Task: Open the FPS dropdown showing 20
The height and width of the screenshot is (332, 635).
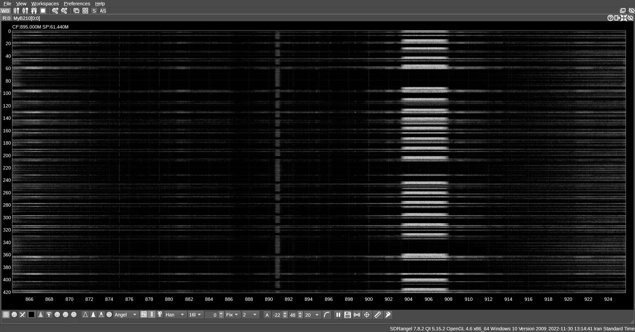Action: (x=312, y=315)
